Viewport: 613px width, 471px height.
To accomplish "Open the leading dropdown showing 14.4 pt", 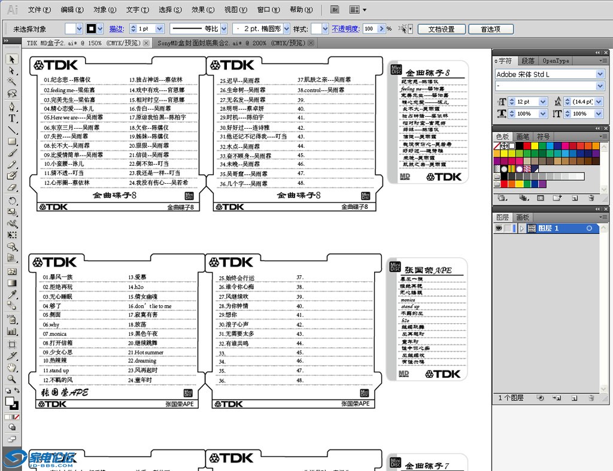I will 599,102.
